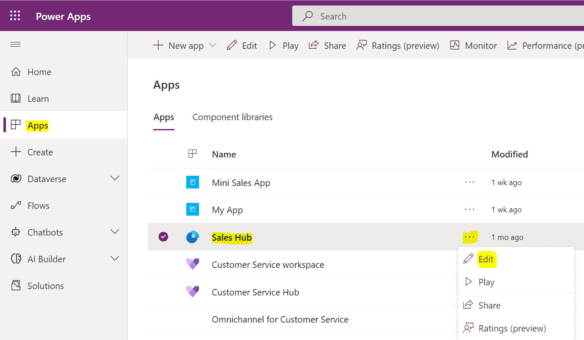
Task: Click the search magnifier icon
Action: pos(307,16)
